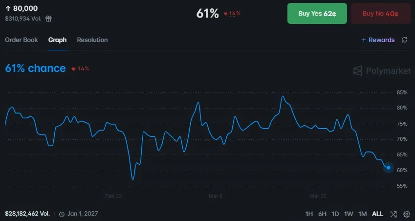This screenshot has height=221, width=415.
Task: Click the gift rewards icon beside volume
Action: 48,19
